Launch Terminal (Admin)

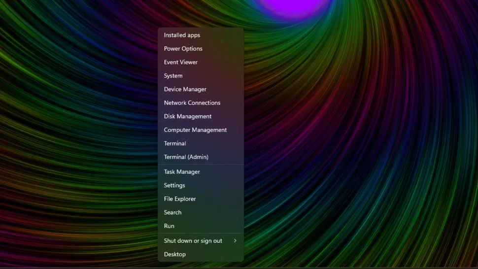tap(186, 157)
